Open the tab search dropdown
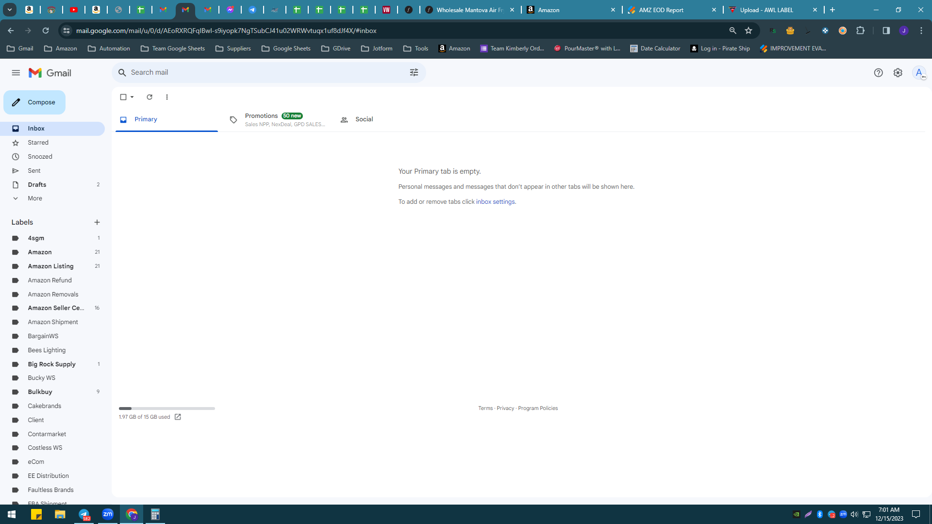 coord(9,10)
